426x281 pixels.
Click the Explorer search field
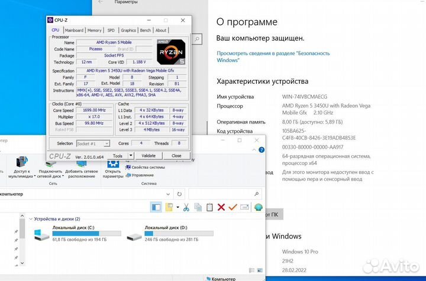click(x=225, y=194)
